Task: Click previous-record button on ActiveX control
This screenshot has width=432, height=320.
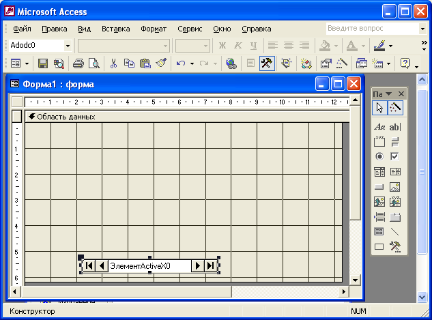Action: click(102, 265)
